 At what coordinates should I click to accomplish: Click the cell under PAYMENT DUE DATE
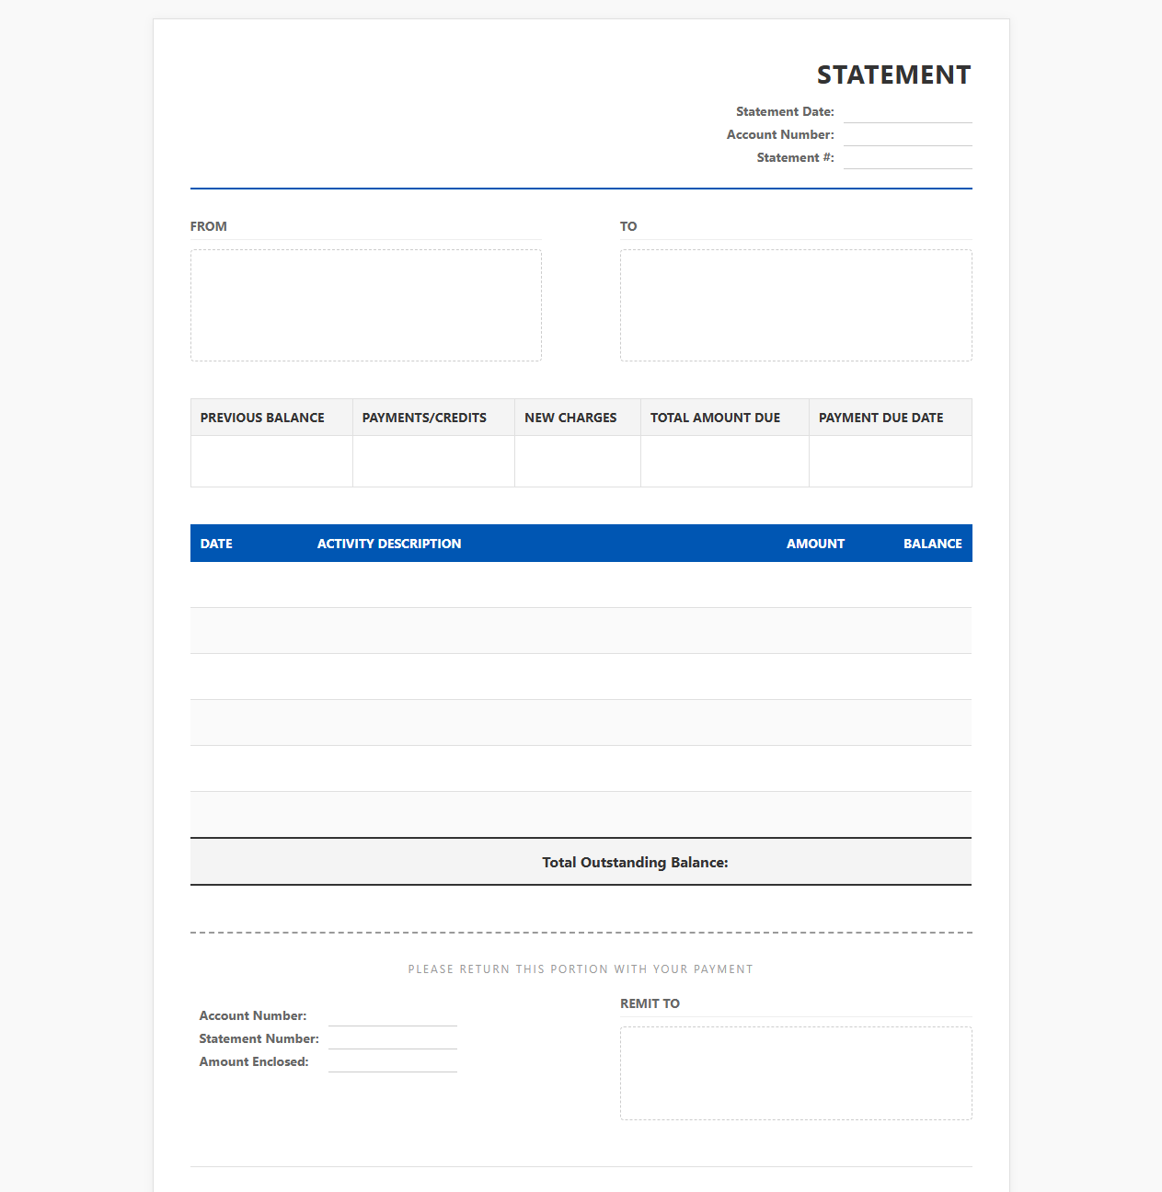tap(891, 461)
